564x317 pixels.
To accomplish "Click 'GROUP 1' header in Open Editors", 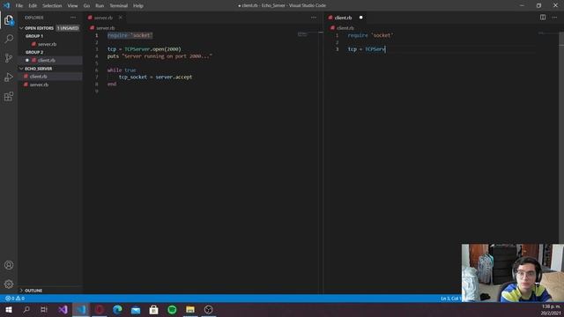I will tap(34, 36).
